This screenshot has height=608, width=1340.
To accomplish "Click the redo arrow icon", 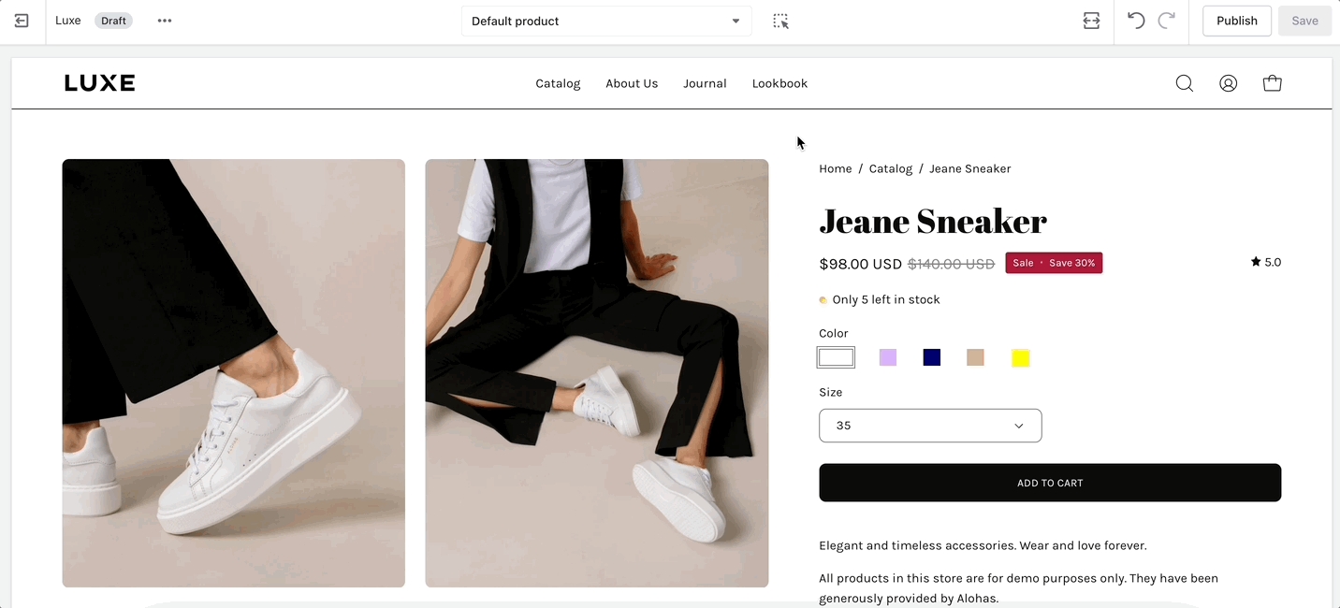I will pyautogui.click(x=1166, y=21).
